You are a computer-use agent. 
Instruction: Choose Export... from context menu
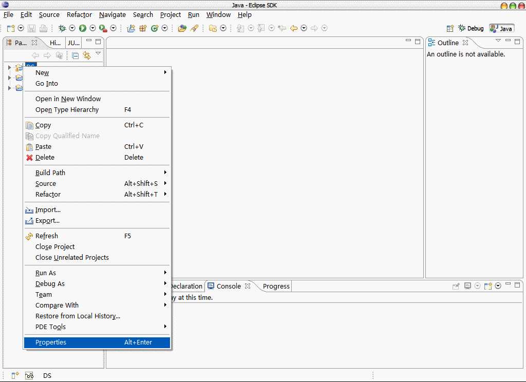pyautogui.click(x=97, y=221)
